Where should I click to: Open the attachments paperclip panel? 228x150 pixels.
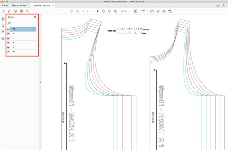[x=3, y=32]
